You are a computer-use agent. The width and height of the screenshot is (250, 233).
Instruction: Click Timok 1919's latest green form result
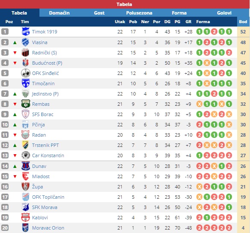[229, 32]
